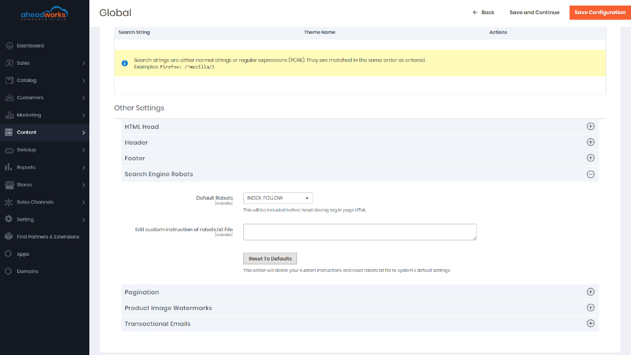Click the plus icon for Header

[x=590, y=142]
